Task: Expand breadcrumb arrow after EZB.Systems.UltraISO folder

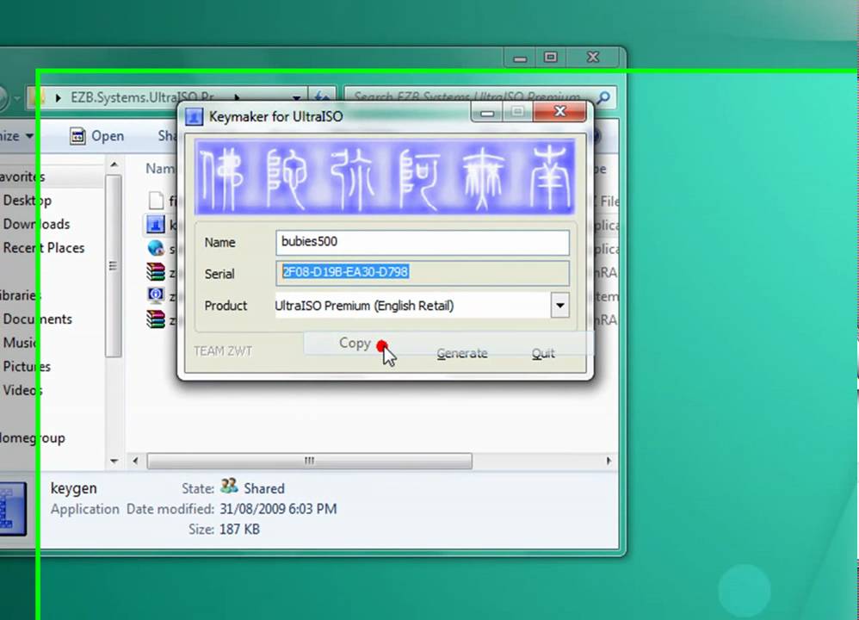Action: 237,98
